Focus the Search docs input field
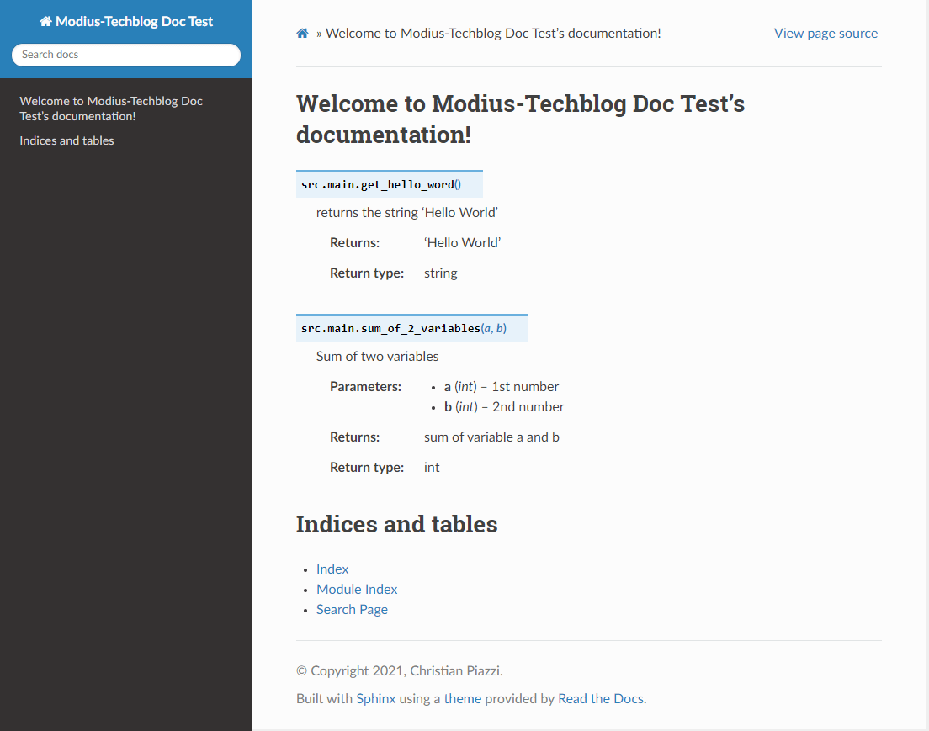Screen dimensions: 929x731 (x=126, y=55)
